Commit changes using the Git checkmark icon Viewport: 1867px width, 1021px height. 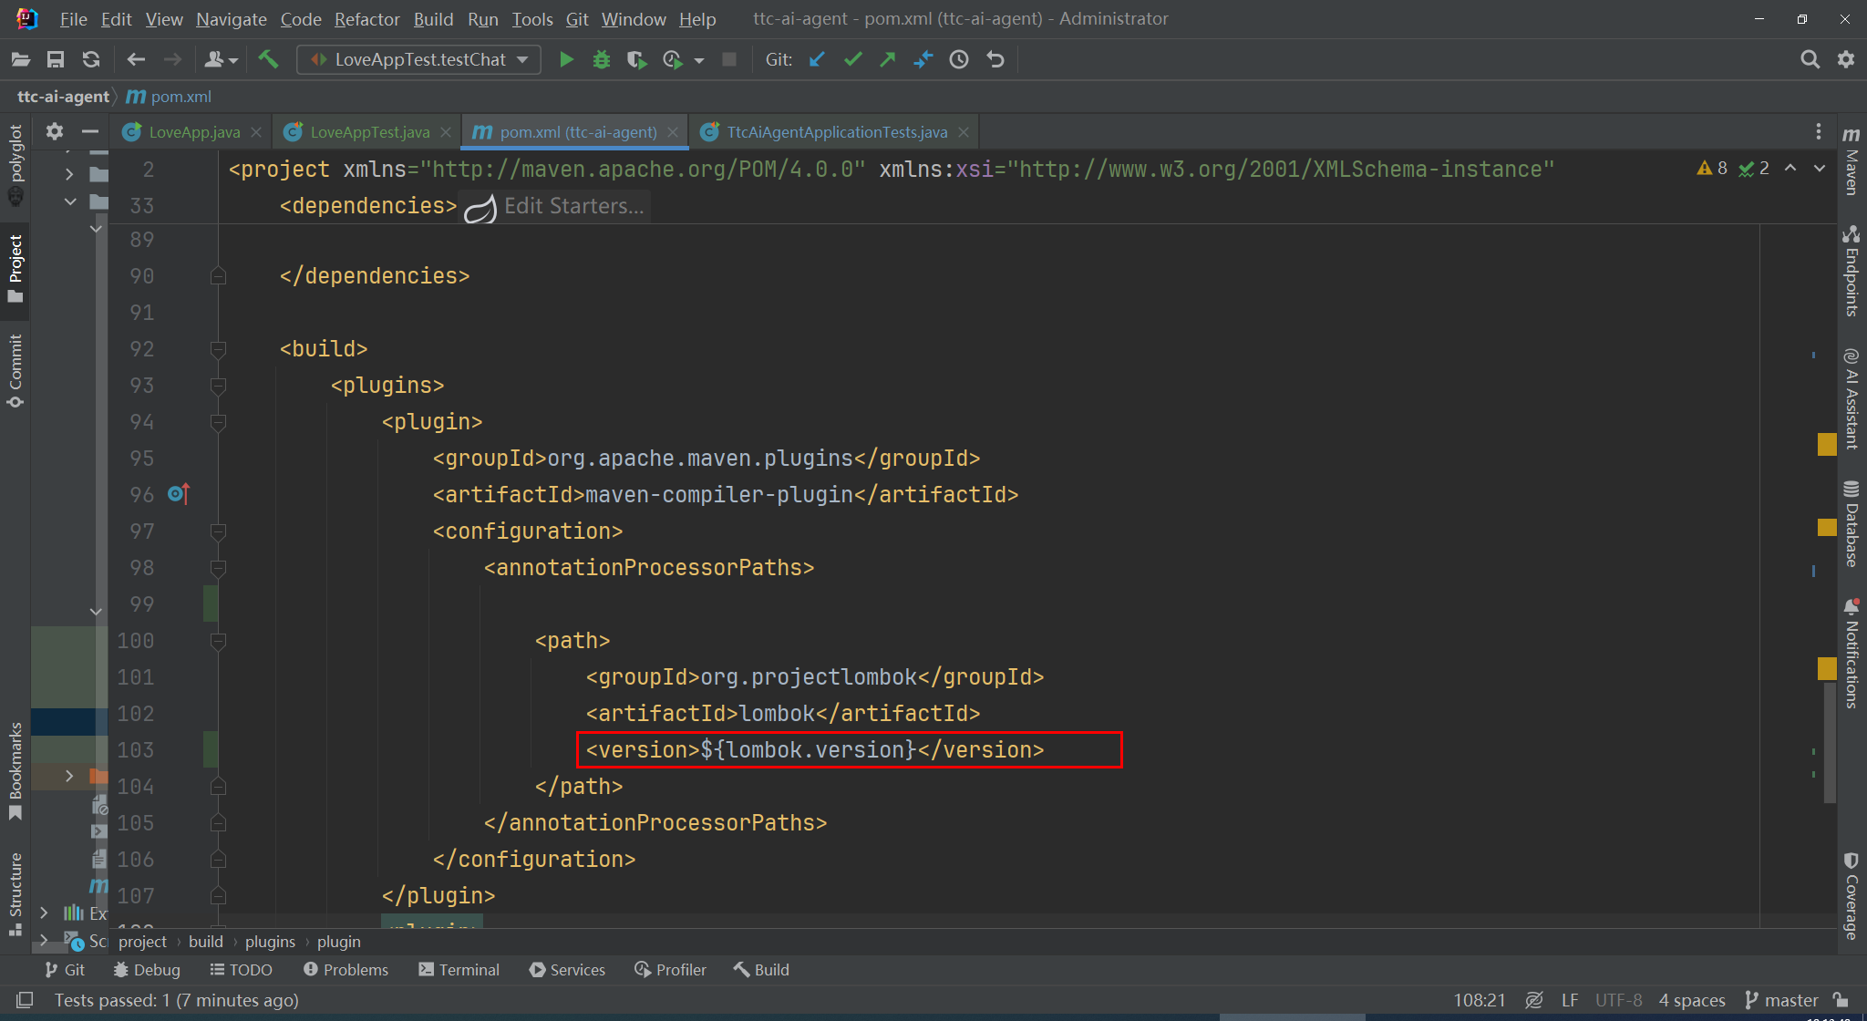tap(851, 59)
